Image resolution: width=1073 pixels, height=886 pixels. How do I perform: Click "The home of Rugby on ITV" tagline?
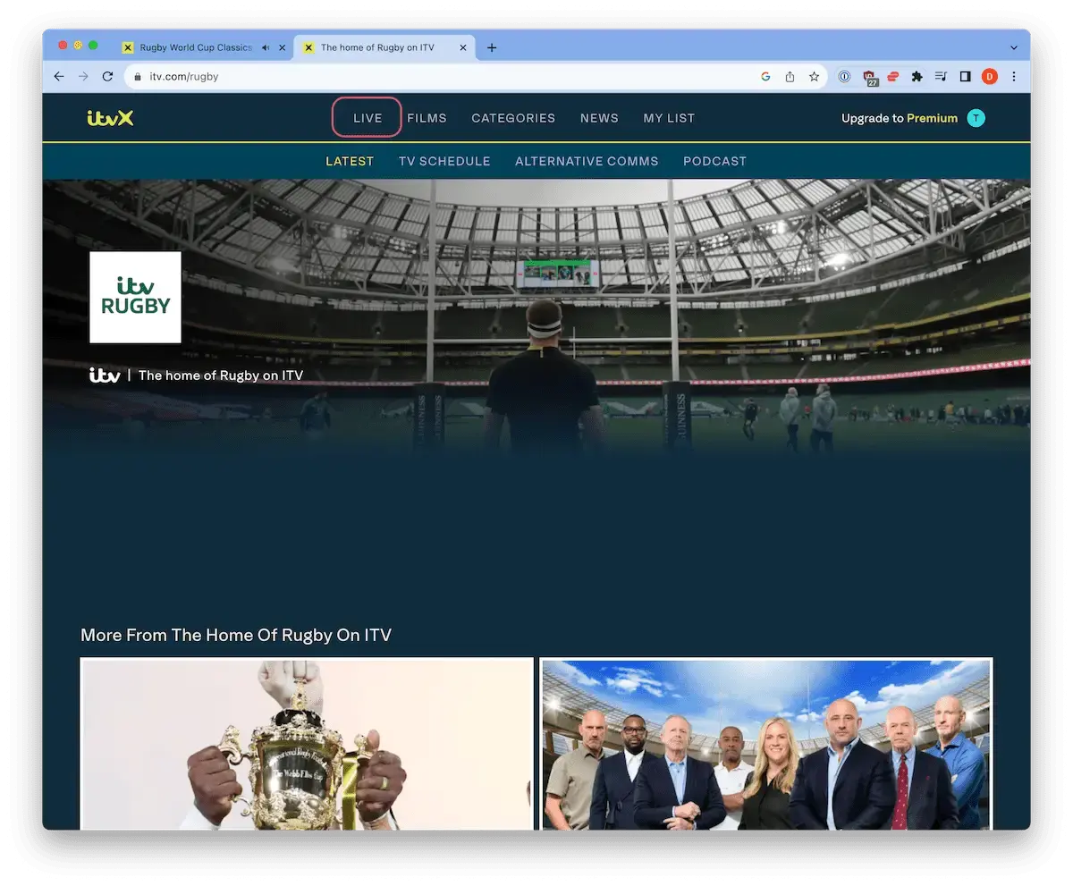tap(221, 375)
